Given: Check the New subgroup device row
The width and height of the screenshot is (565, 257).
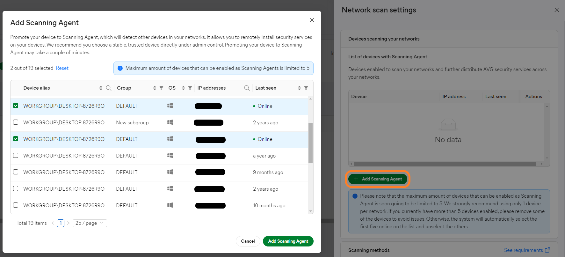Looking at the screenshot, I should click(16, 122).
